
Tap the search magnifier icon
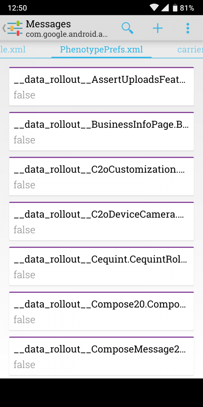[127, 28]
